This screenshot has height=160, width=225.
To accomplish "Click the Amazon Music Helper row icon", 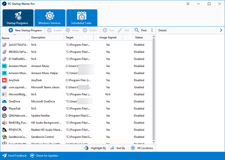I will (x=4, y=73).
